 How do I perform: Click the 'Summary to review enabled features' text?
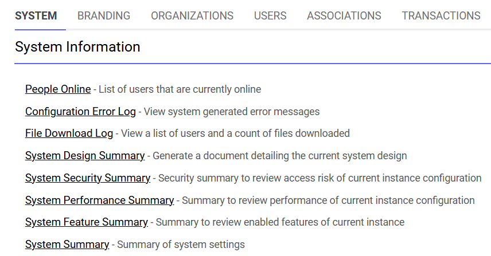280,222
